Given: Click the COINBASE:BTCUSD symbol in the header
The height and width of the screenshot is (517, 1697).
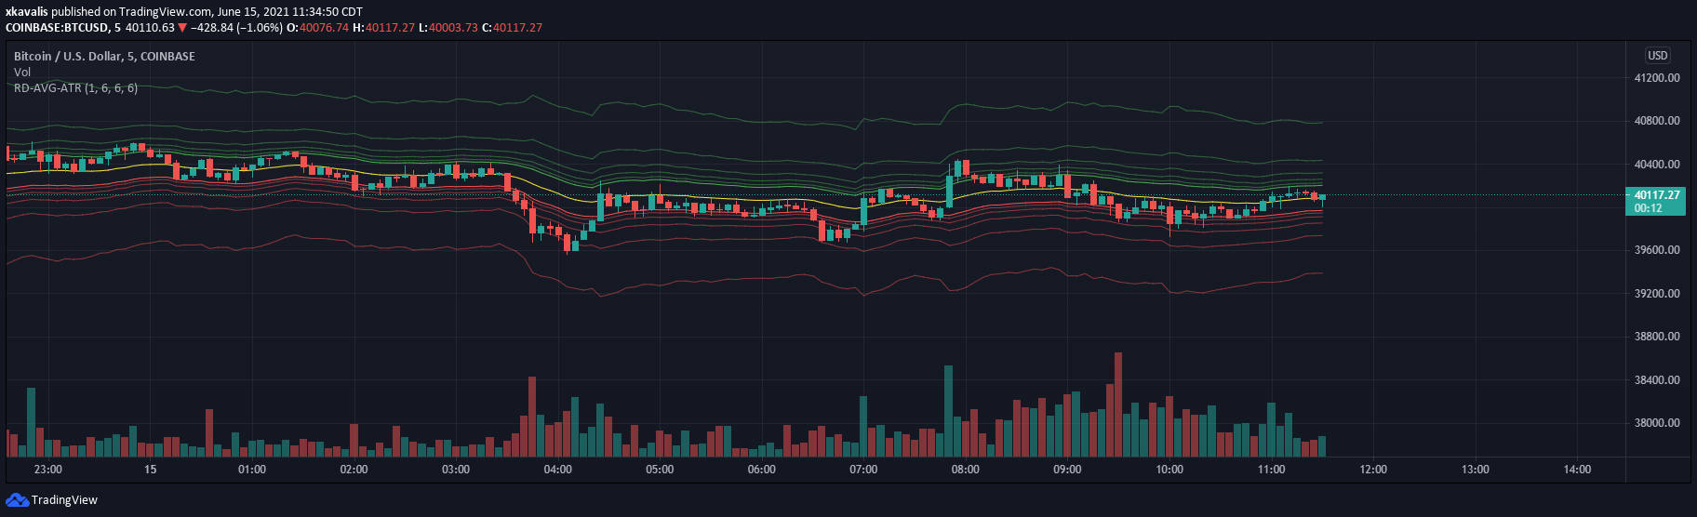Looking at the screenshot, I should (x=58, y=28).
